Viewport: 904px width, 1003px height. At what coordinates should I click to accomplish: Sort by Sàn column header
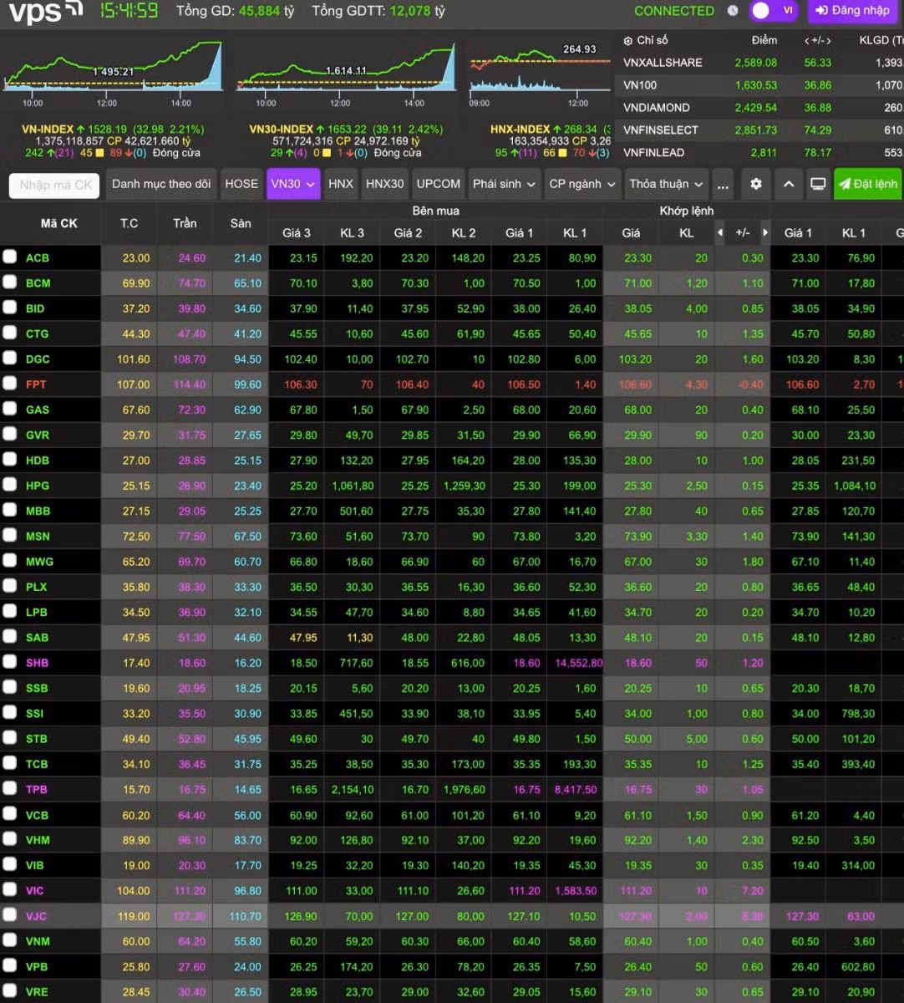click(241, 223)
